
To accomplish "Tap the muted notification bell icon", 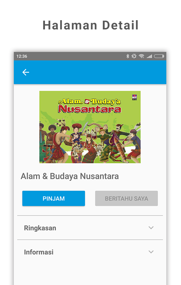I will click(x=134, y=56).
